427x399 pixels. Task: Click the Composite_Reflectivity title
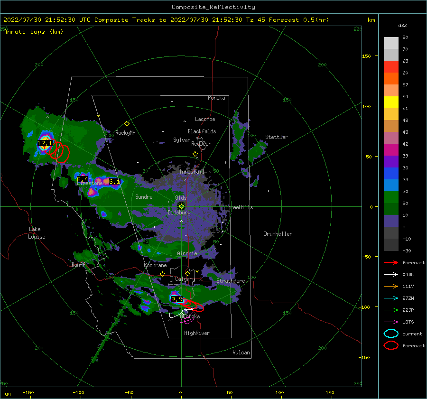(213, 7)
